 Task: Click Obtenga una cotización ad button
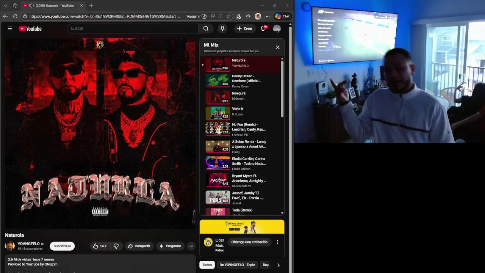249,242
